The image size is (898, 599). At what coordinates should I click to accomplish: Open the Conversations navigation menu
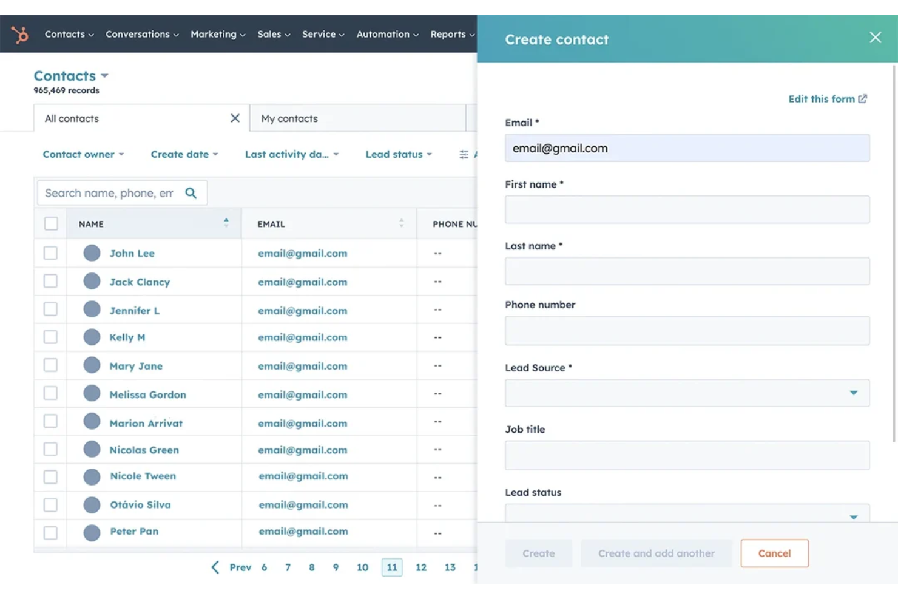tap(142, 35)
